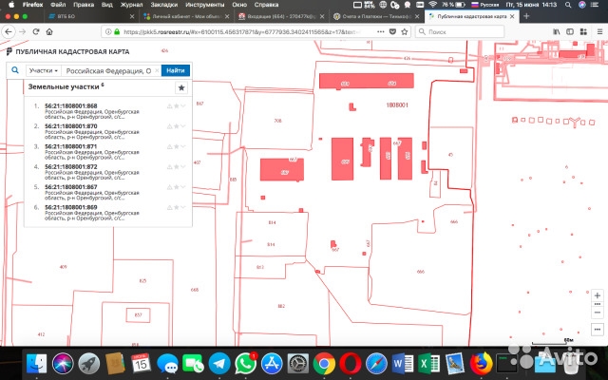Screen dimensions: 608x380
Task: Click the Firefox back arrow button
Action: (x=9, y=29)
